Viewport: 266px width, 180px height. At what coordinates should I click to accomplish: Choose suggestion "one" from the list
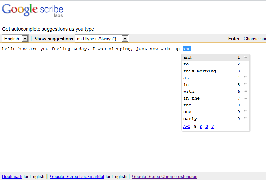(x=215, y=112)
